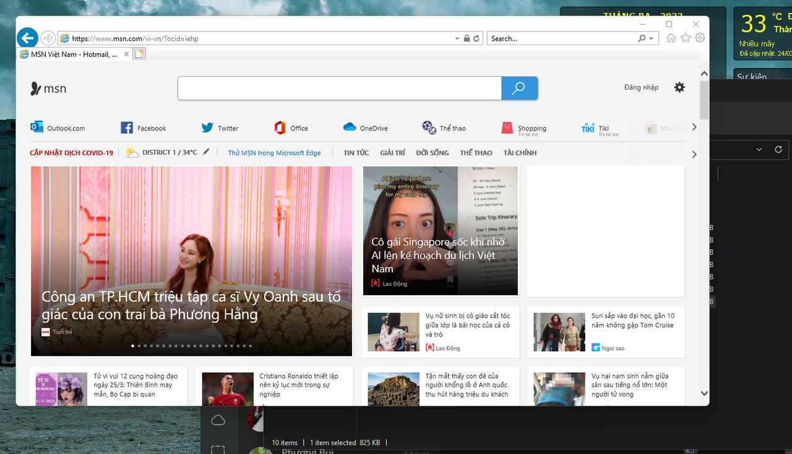Screen dimensions: 792x454
Task: Select the first carousel slide dot
Action: pos(132,346)
